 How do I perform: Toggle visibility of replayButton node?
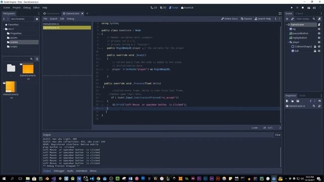(319, 38)
